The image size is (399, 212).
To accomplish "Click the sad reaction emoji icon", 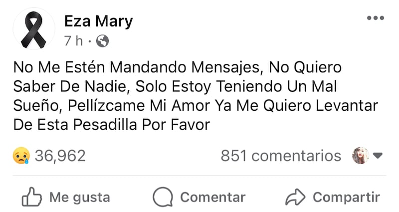I will coord(21,156).
